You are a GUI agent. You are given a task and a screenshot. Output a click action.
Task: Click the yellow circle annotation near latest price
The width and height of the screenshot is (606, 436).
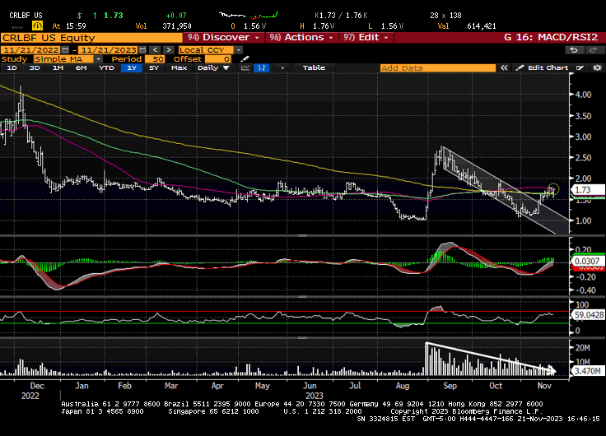553,189
